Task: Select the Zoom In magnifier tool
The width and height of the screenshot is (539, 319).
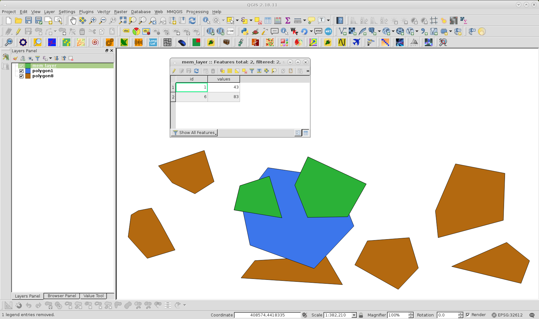Action: 93,21
